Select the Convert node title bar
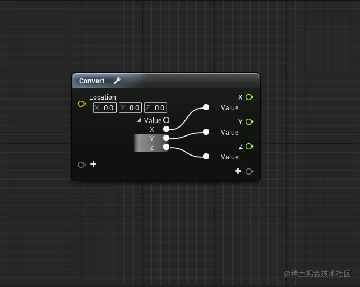The width and height of the screenshot is (360, 287). click(166, 81)
